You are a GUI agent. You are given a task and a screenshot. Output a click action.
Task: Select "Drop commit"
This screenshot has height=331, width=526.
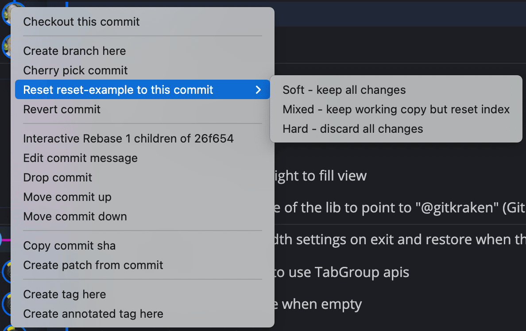(x=58, y=177)
